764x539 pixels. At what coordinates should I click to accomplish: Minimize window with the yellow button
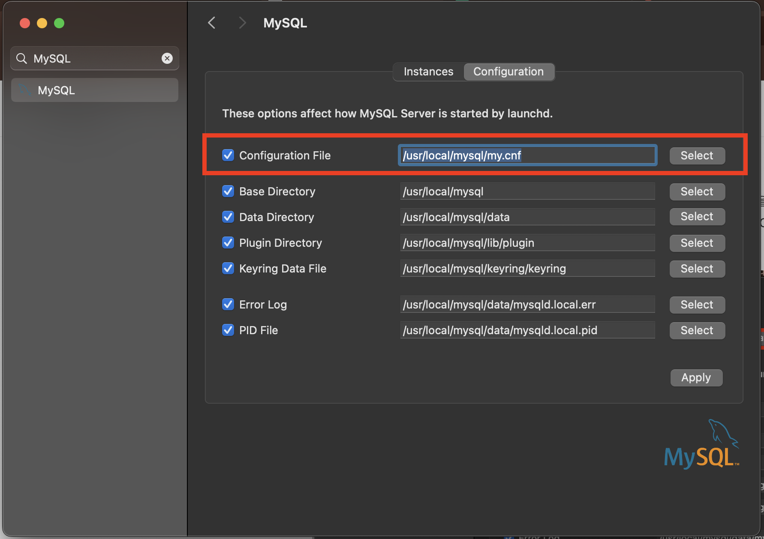42,23
